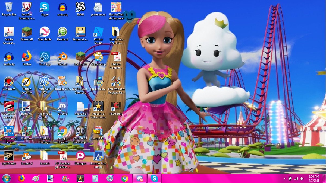Launch Acronis True Image shortcut
Screen dimensions: 326x183
pyautogui.click(x=98, y=160)
